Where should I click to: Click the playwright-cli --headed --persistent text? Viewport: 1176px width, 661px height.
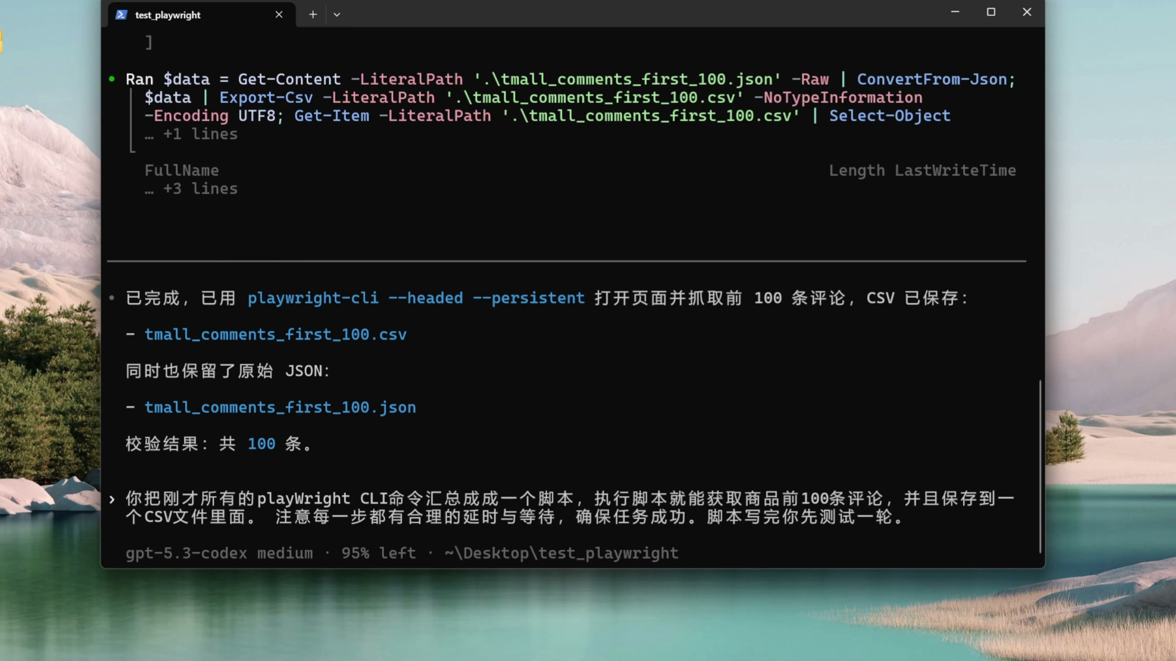coord(416,298)
